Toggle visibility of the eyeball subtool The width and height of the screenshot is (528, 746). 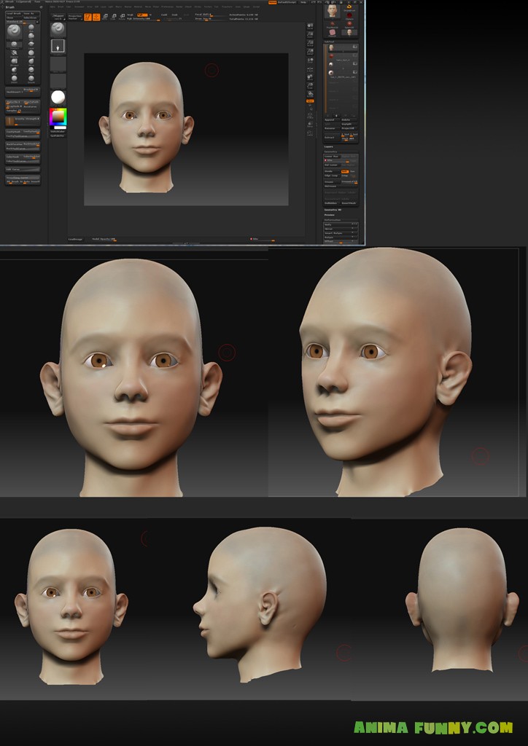click(x=354, y=73)
